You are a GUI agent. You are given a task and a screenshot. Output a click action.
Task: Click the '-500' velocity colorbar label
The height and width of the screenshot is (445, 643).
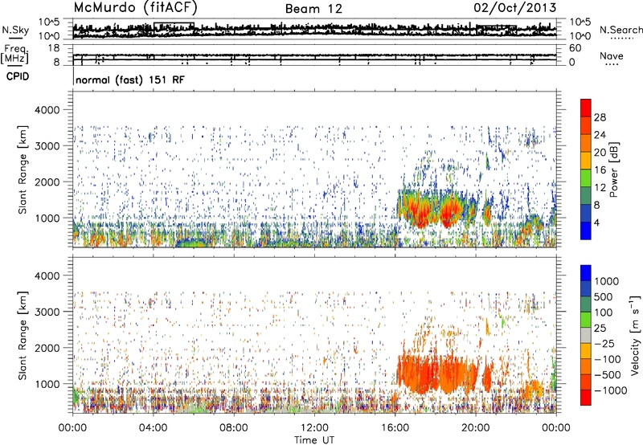(x=608, y=374)
